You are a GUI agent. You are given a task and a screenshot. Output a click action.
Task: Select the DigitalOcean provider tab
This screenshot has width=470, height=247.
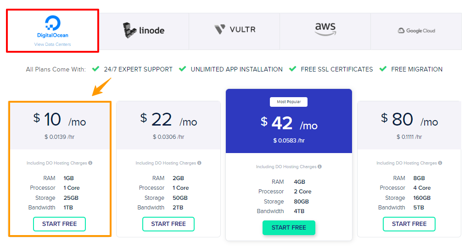pos(52,31)
